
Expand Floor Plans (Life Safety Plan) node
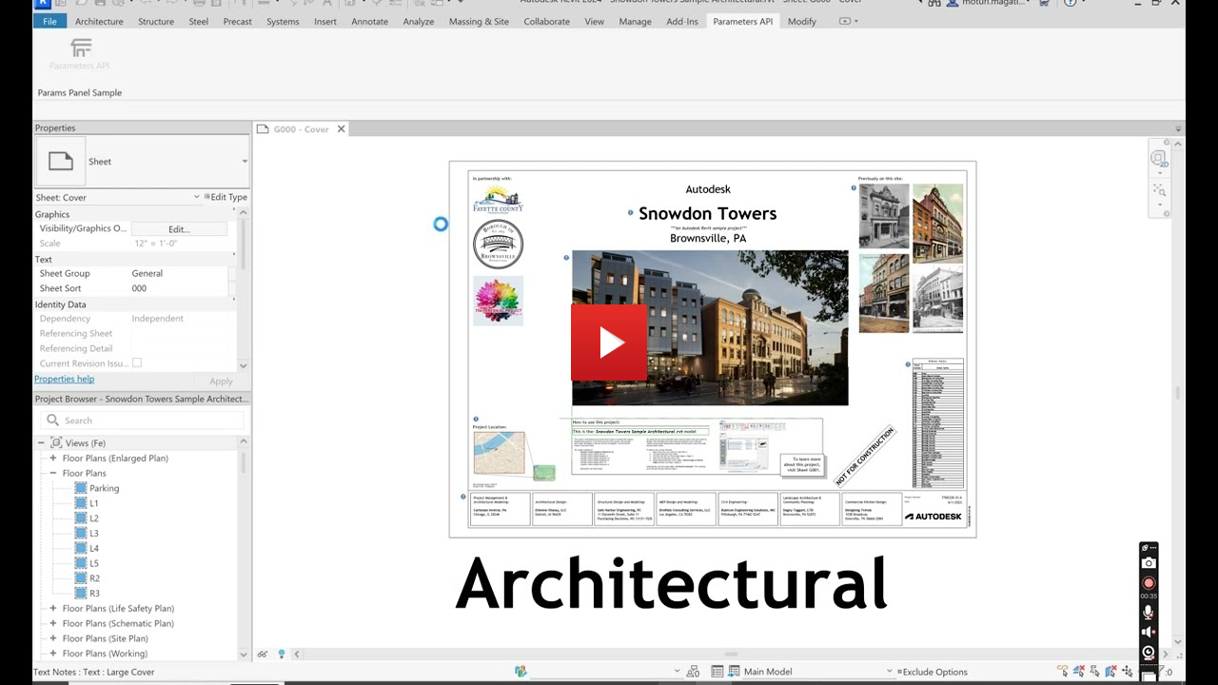53,609
